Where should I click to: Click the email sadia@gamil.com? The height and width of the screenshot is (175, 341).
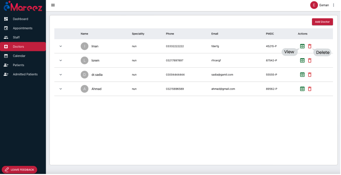(x=222, y=75)
